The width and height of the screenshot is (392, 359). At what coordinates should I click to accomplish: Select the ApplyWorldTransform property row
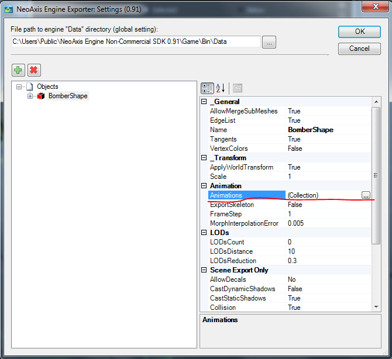289,167
